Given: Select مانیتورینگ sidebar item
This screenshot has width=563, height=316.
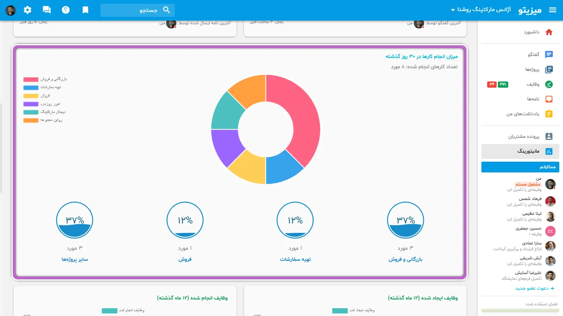Looking at the screenshot, I should coord(520,151).
